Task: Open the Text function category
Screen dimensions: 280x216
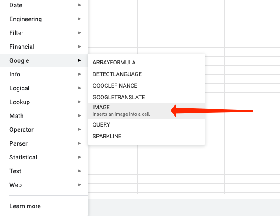Action: click(16, 171)
